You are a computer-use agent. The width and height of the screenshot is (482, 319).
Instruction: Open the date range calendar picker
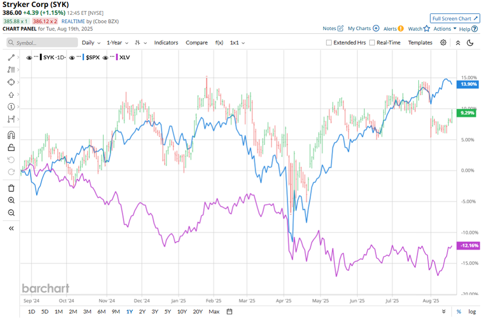pyautogui.click(x=229, y=312)
